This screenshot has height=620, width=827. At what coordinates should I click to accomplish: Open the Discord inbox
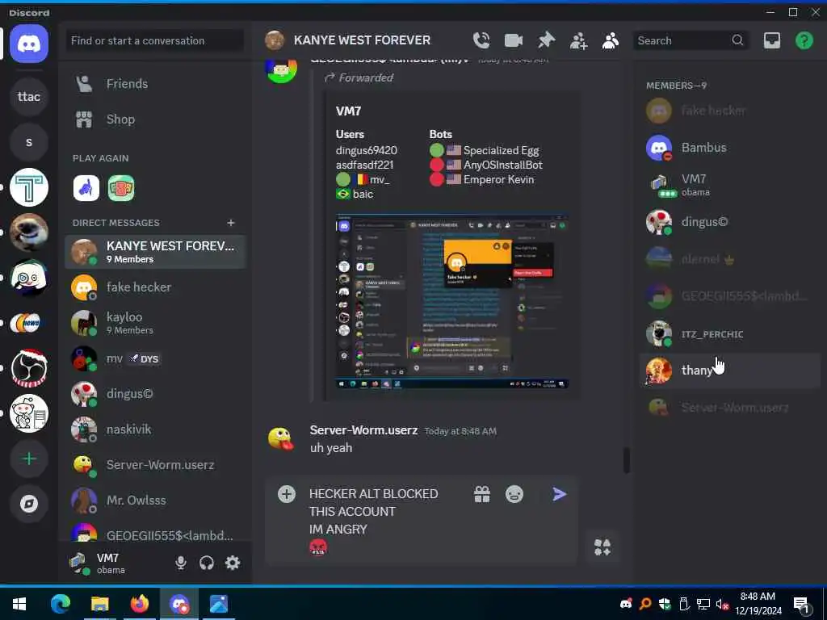coord(771,40)
